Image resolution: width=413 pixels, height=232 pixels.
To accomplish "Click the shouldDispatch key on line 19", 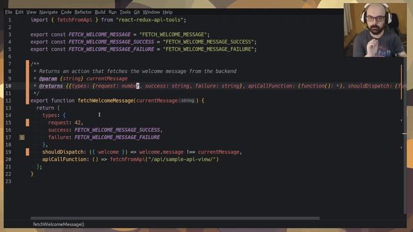I will tap(63, 152).
